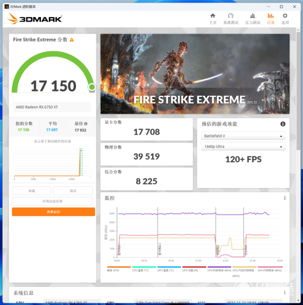Open the system info three-dot menu

[x=285, y=292]
